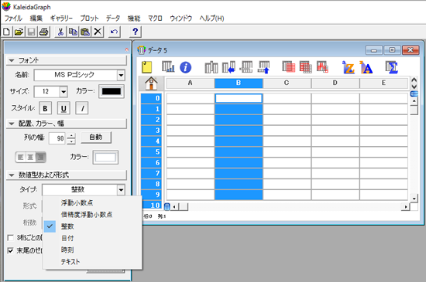Click the black font color swatch
The width and height of the screenshot is (426, 282).
pos(112,92)
